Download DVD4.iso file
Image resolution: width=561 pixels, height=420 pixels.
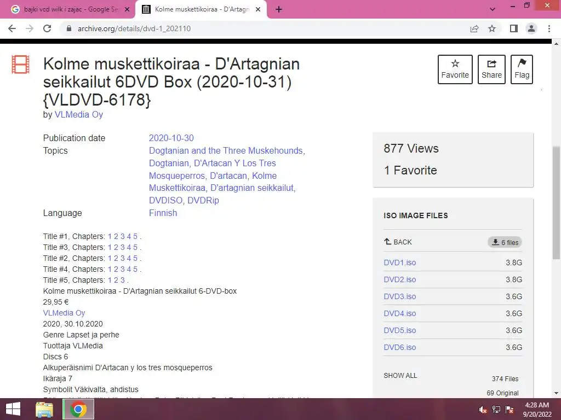399,313
